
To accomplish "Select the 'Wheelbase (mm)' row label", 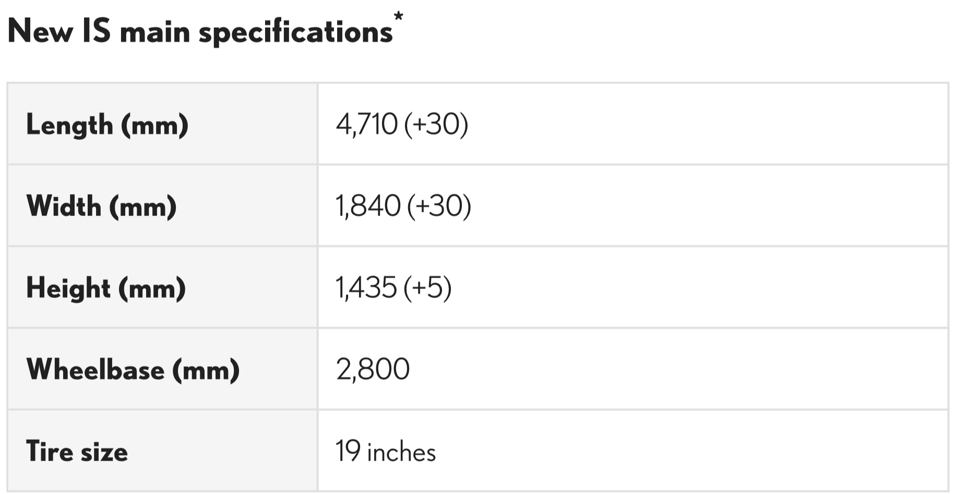I will pos(133,370).
